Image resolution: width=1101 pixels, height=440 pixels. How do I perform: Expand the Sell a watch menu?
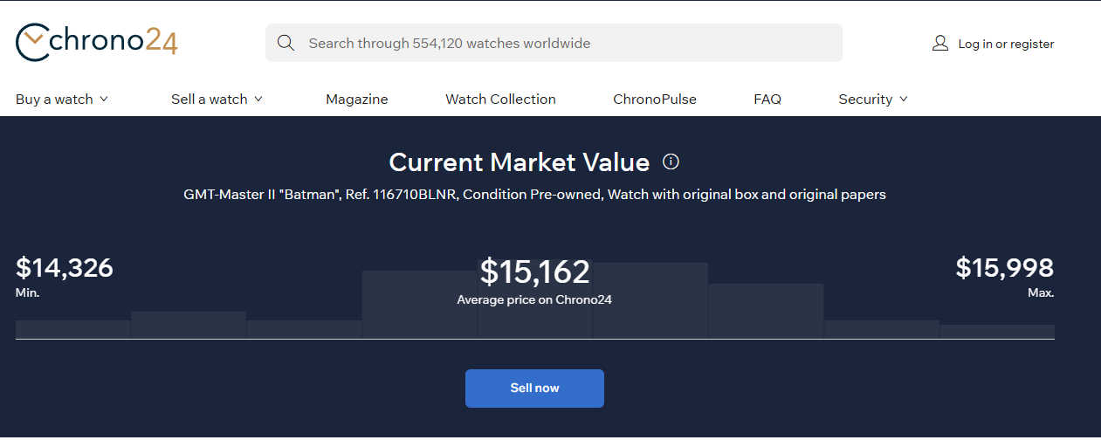click(217, 99)
